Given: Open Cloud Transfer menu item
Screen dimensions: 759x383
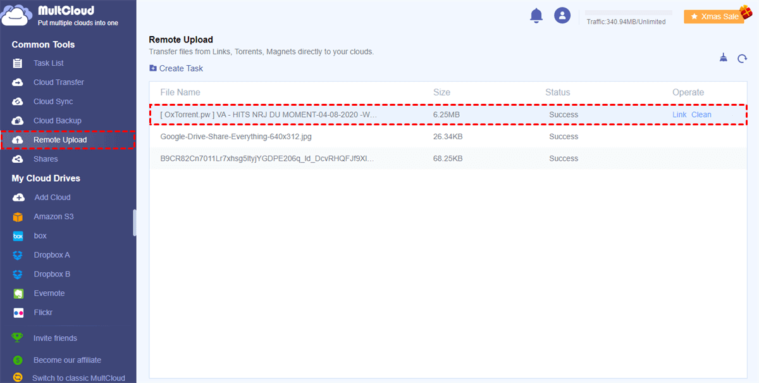Looking at the screenshot, I should tap(59, 82).
